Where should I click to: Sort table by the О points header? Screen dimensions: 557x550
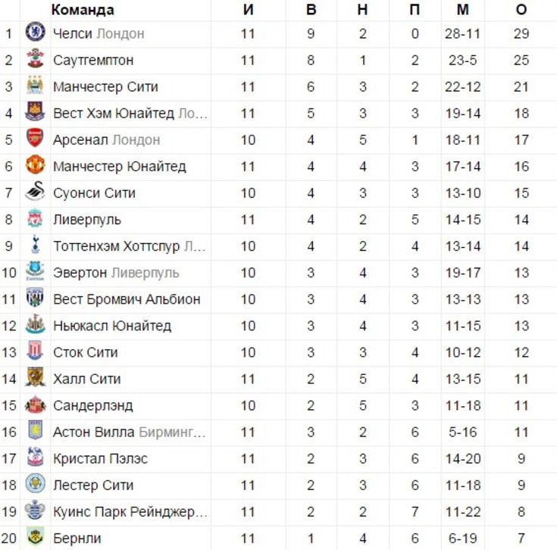[521, 10]
